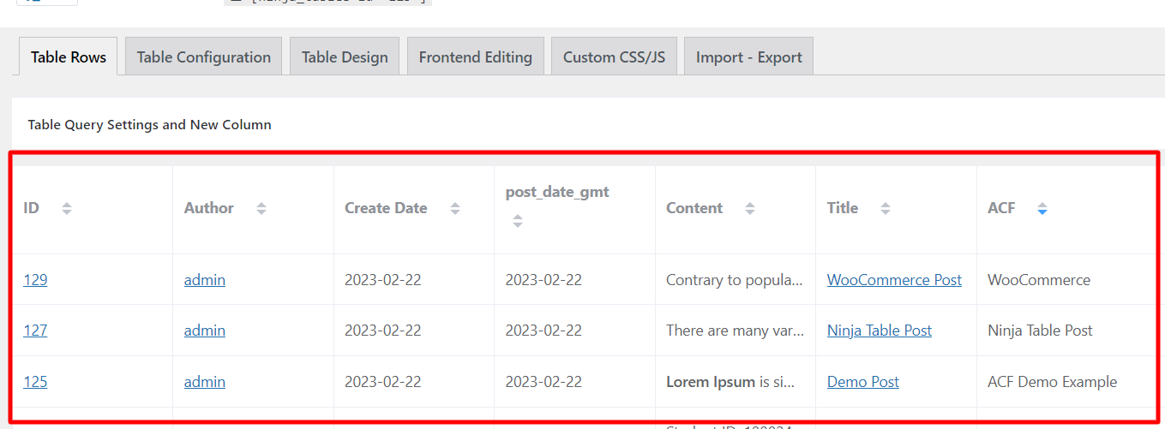Expand Table Query Settings and New Column
The height and width of the screenshot is (429, 1165).
tap(150, 124)
